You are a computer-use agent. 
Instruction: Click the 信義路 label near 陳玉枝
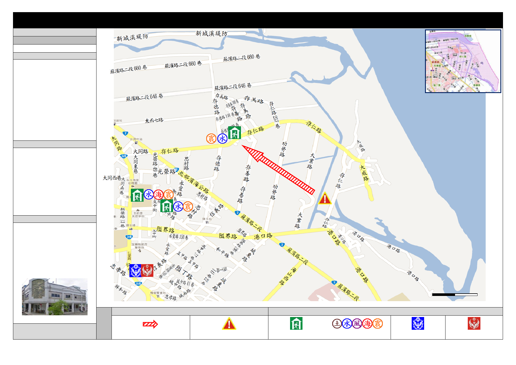click(x=217, y=210)
